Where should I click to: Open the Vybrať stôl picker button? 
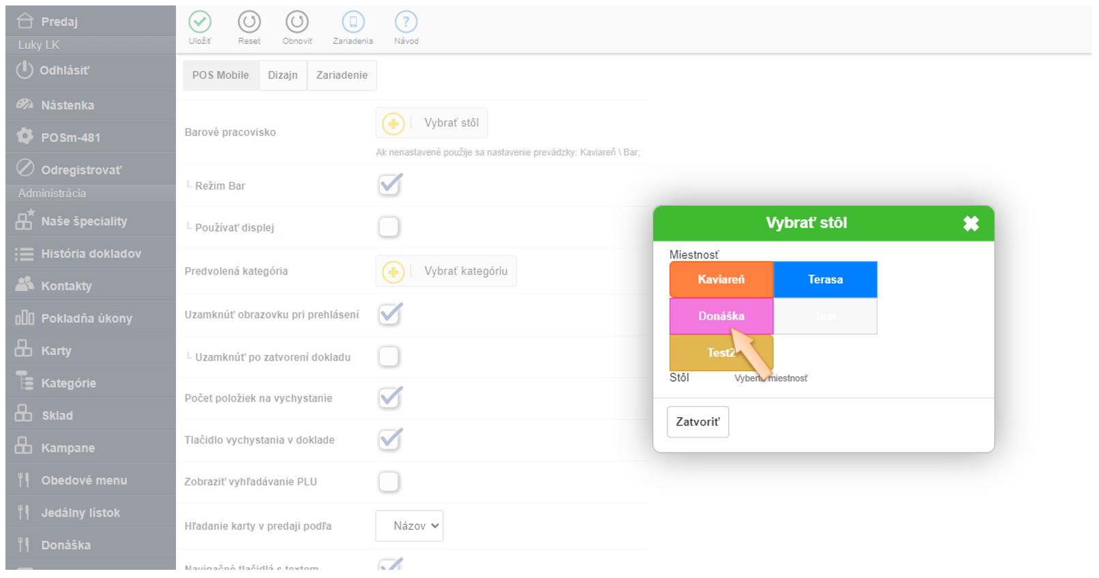[432, 123]
